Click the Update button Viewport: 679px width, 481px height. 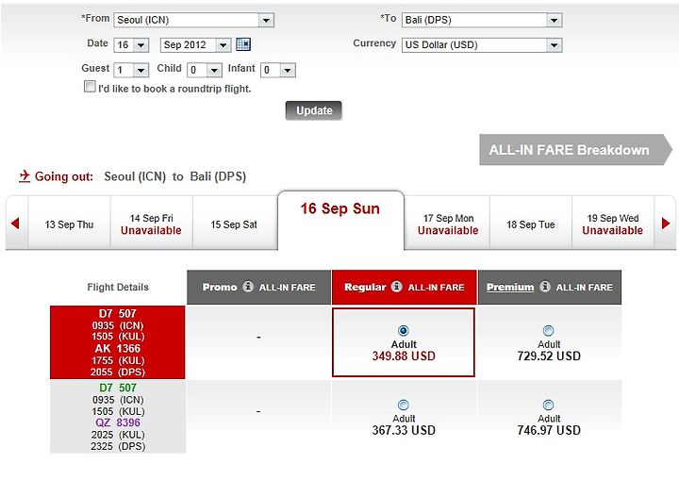click(314, 110)
